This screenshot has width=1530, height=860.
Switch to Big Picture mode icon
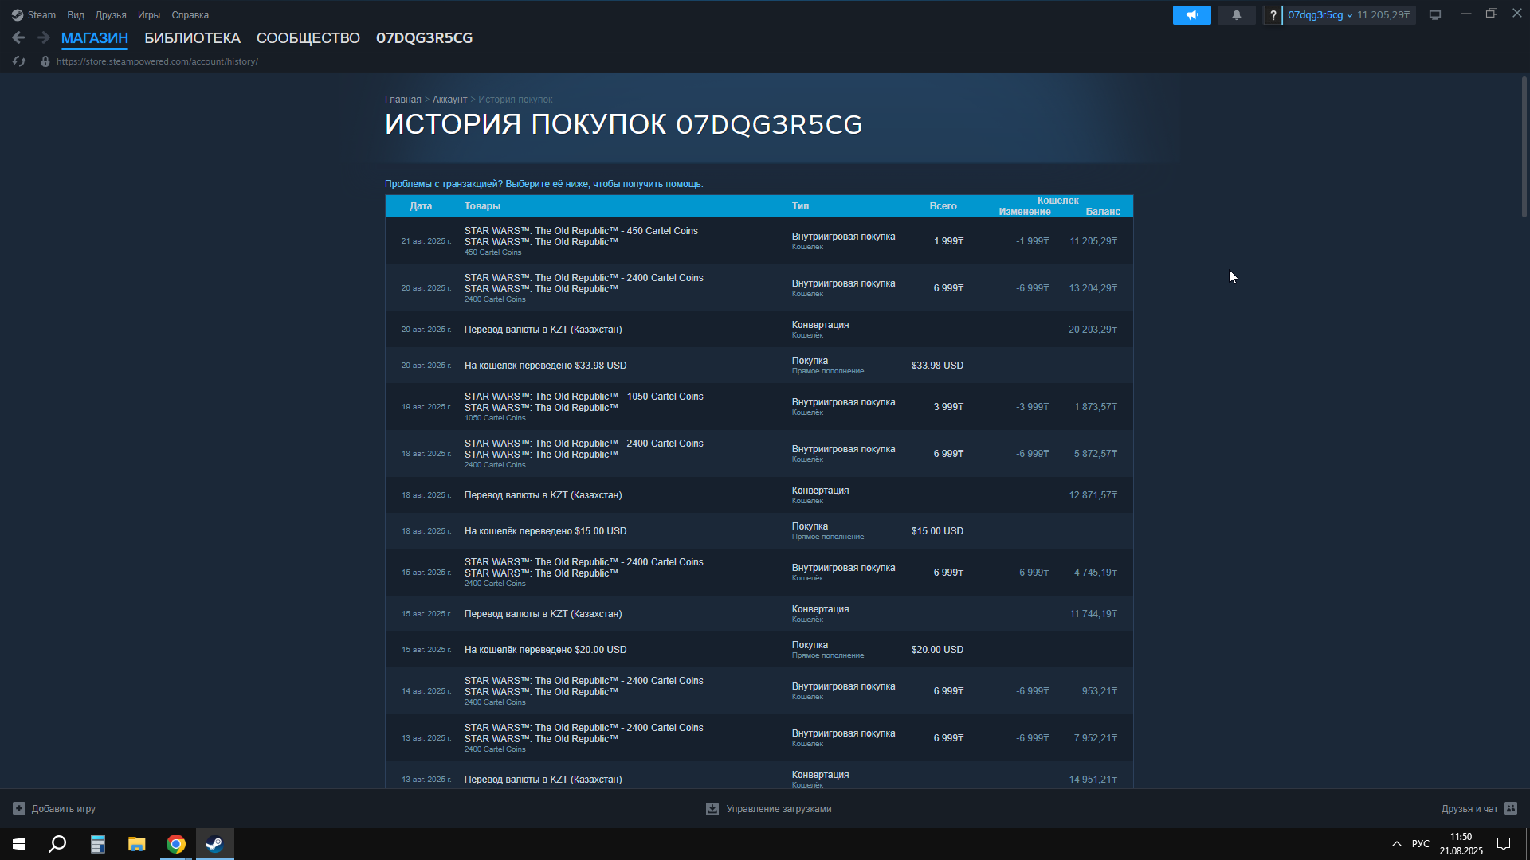pos(1435,15)
